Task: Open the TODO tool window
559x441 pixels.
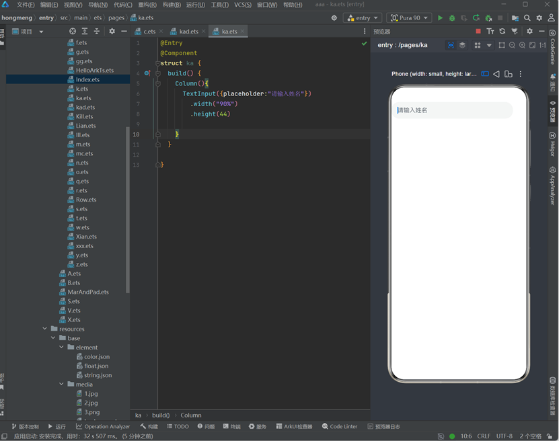Action: (178, 426)
